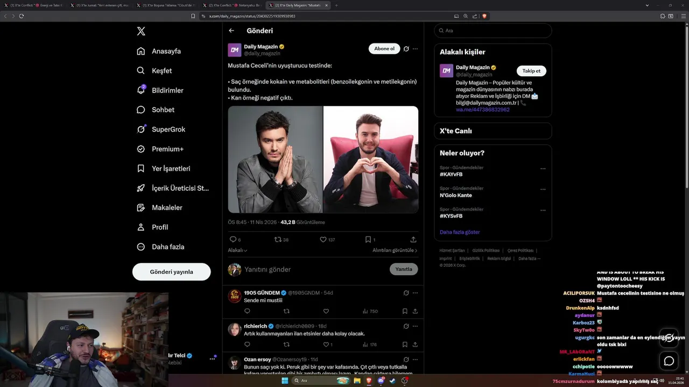
Task: Click the Yer İşaretleri bookmark icon
Action: point(141,168)
